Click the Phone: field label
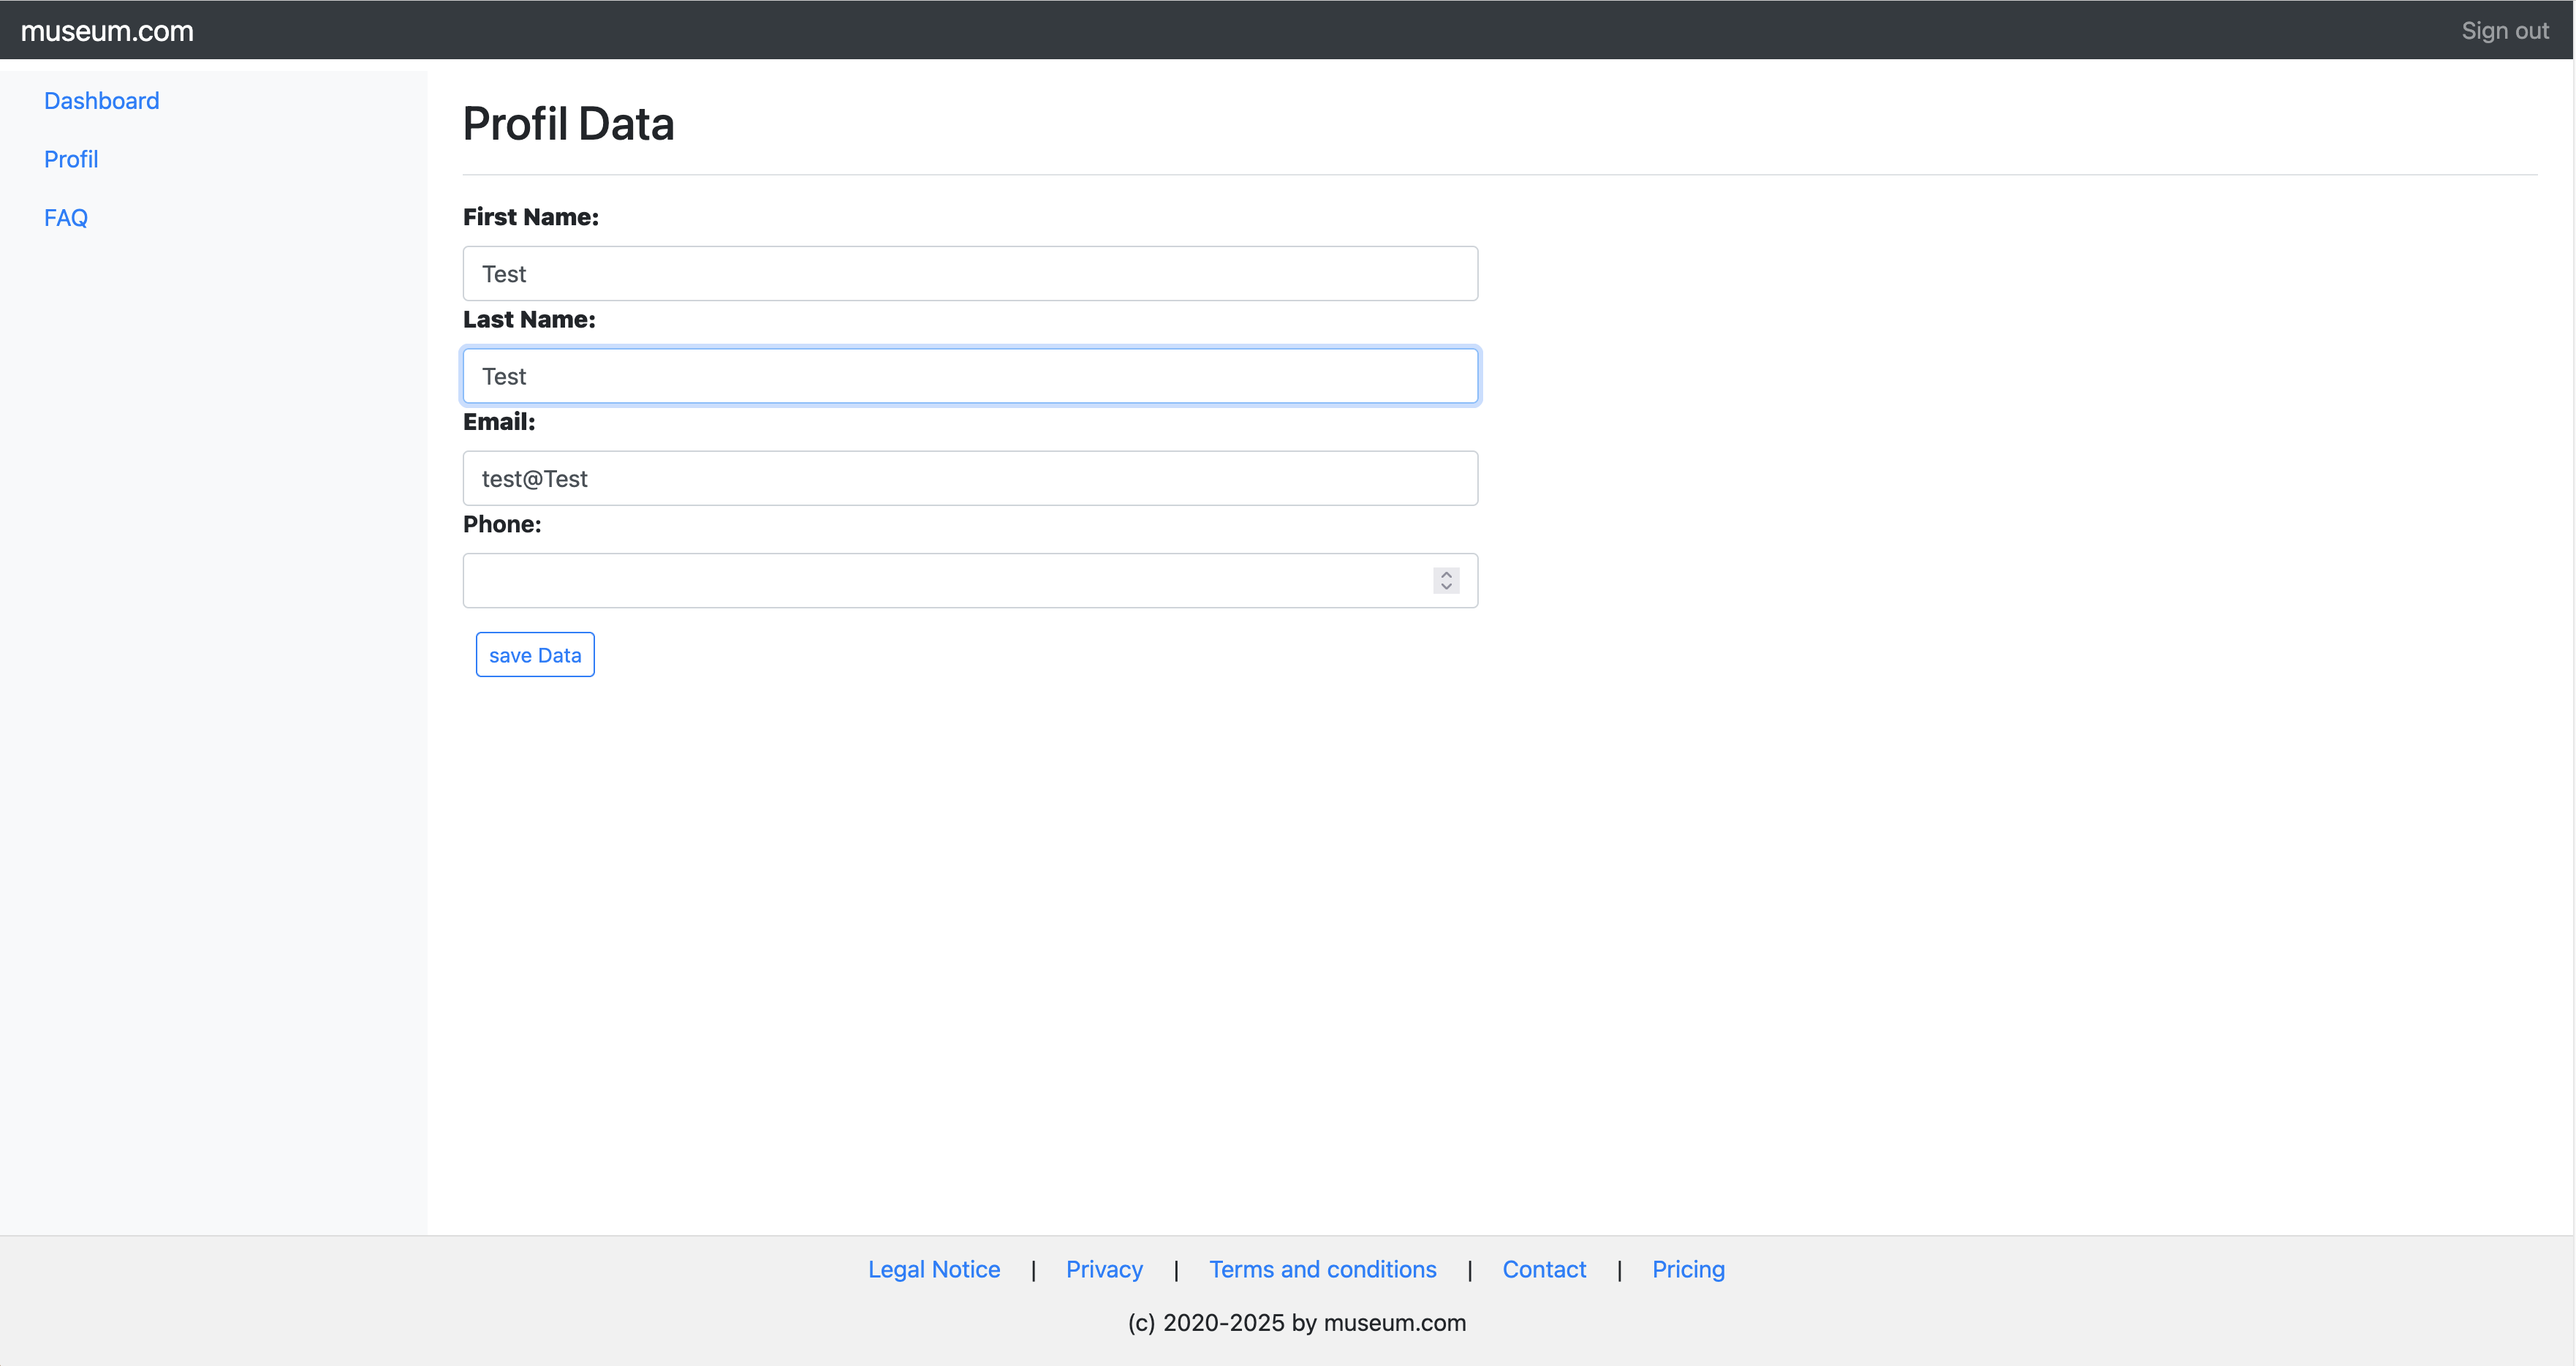Screen dimensions: 2576x1366 (501, 524)
